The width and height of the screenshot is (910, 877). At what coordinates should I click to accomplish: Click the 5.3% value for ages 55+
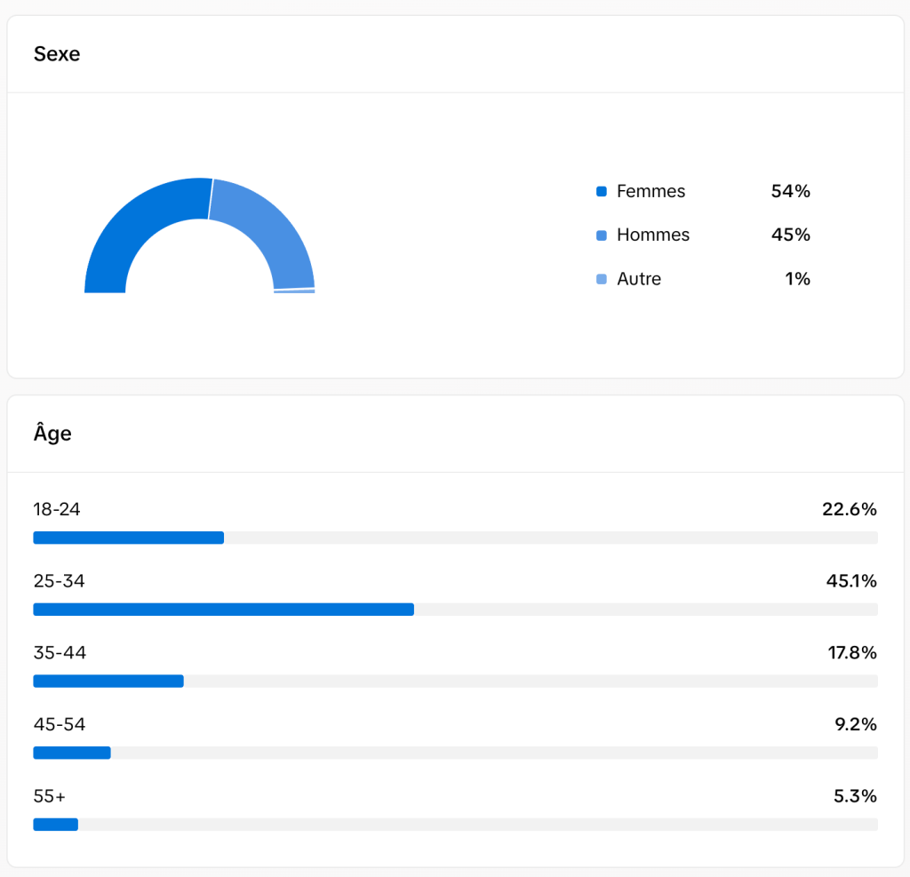(855, 795)
